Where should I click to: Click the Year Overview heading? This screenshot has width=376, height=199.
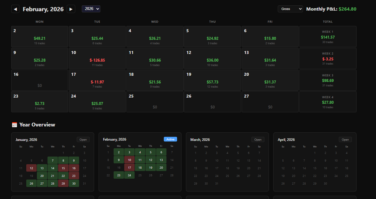[37, 125]
